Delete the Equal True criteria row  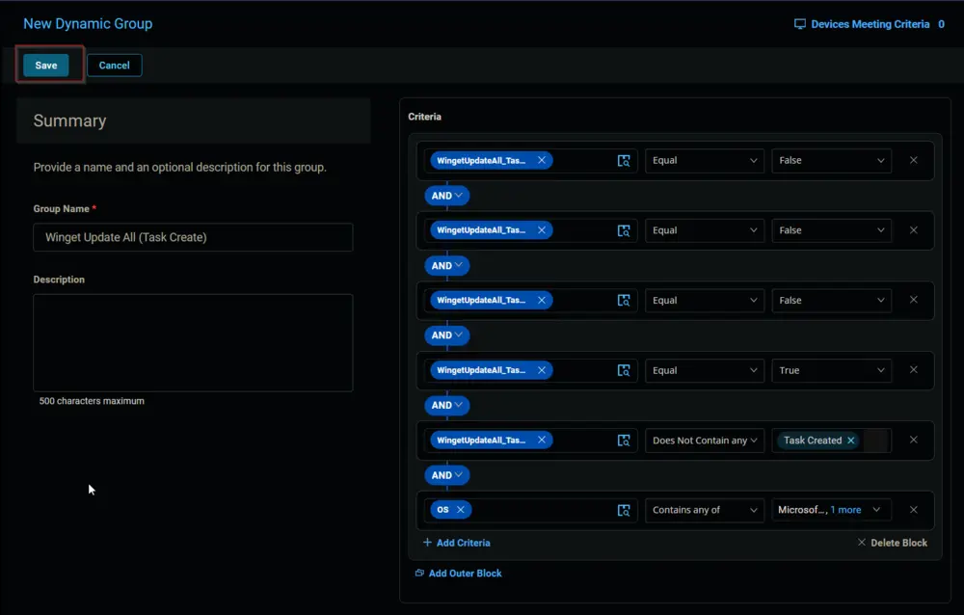[914, 370]
